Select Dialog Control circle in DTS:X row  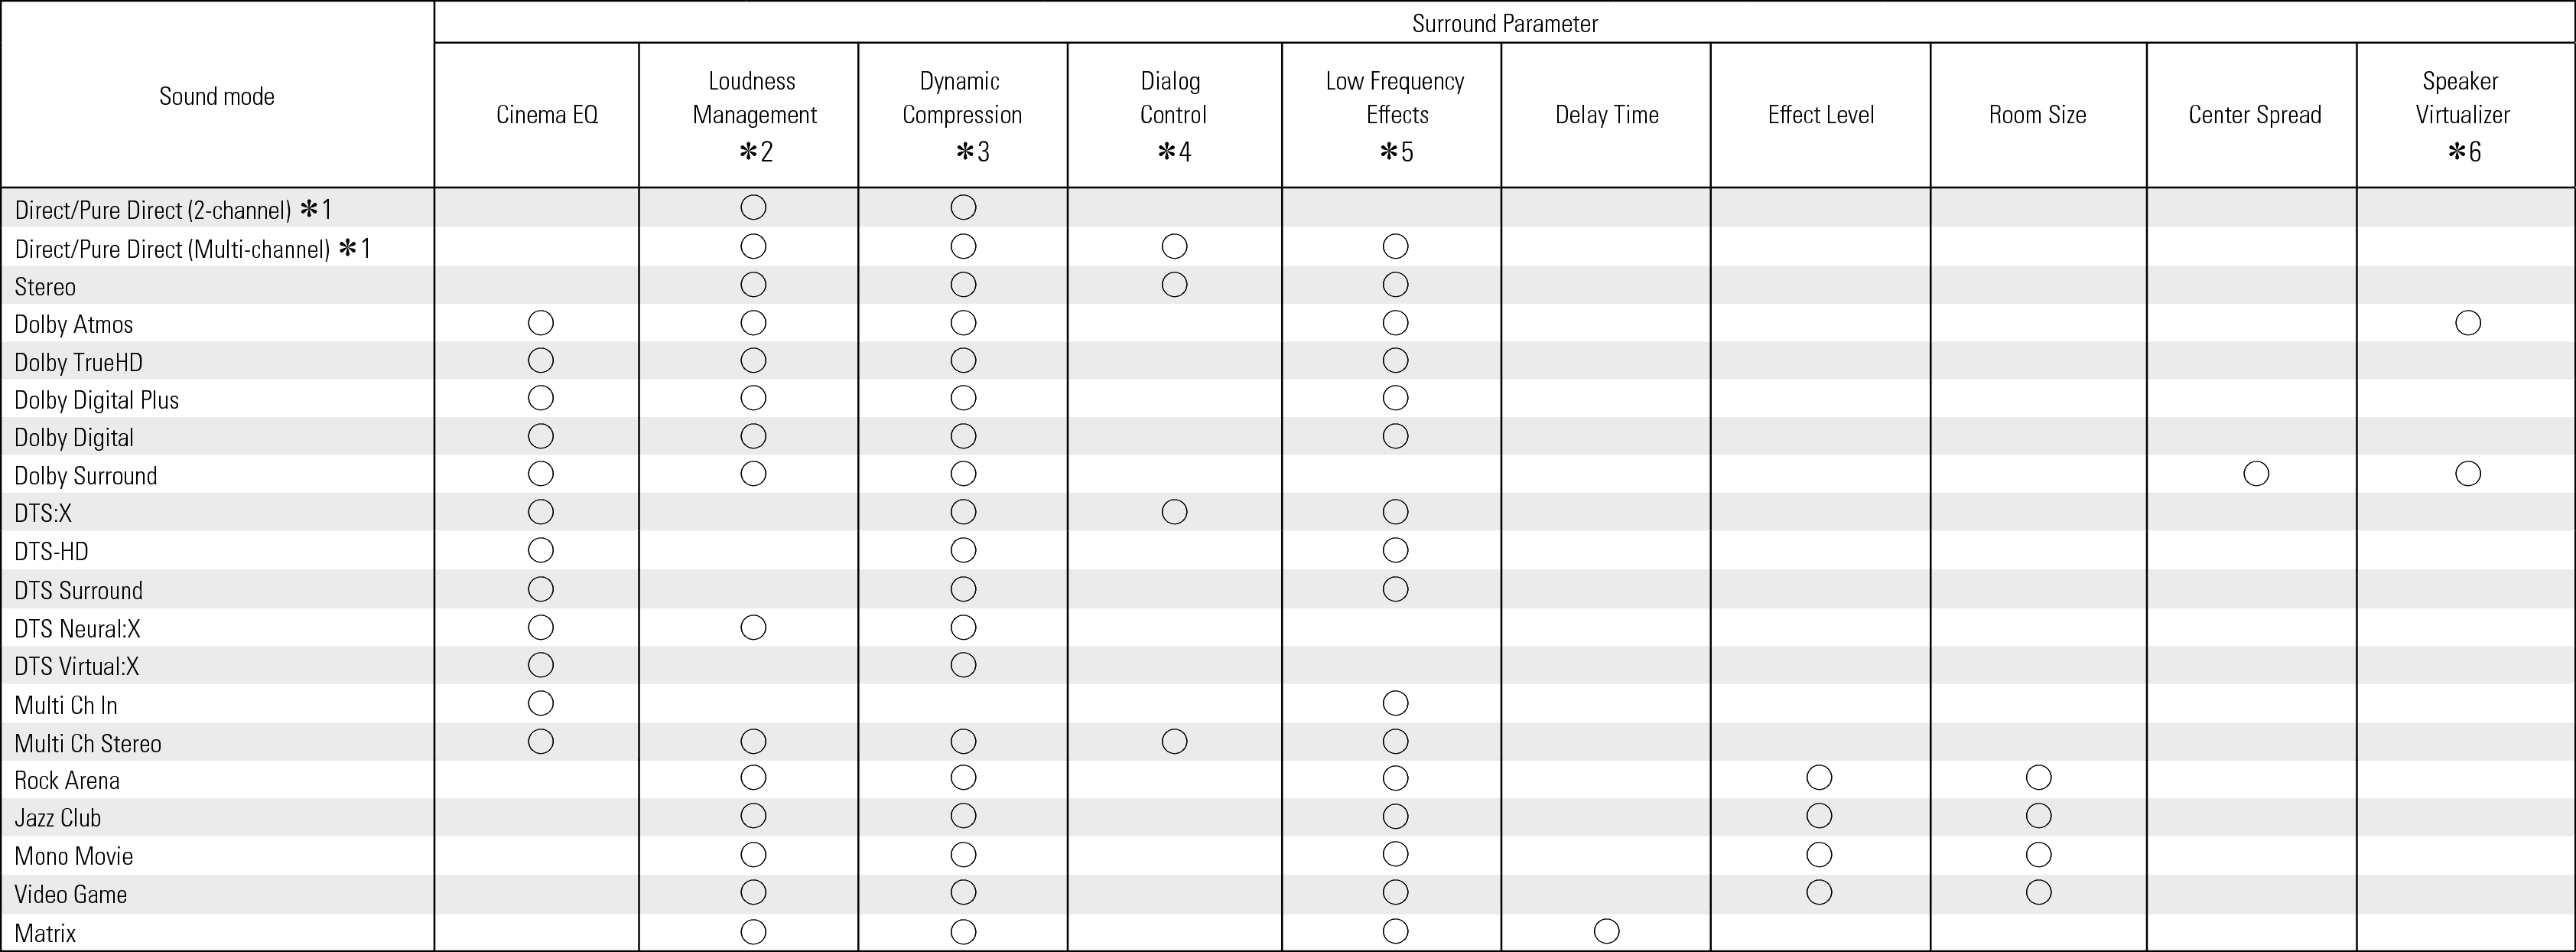pos(1174,513)
